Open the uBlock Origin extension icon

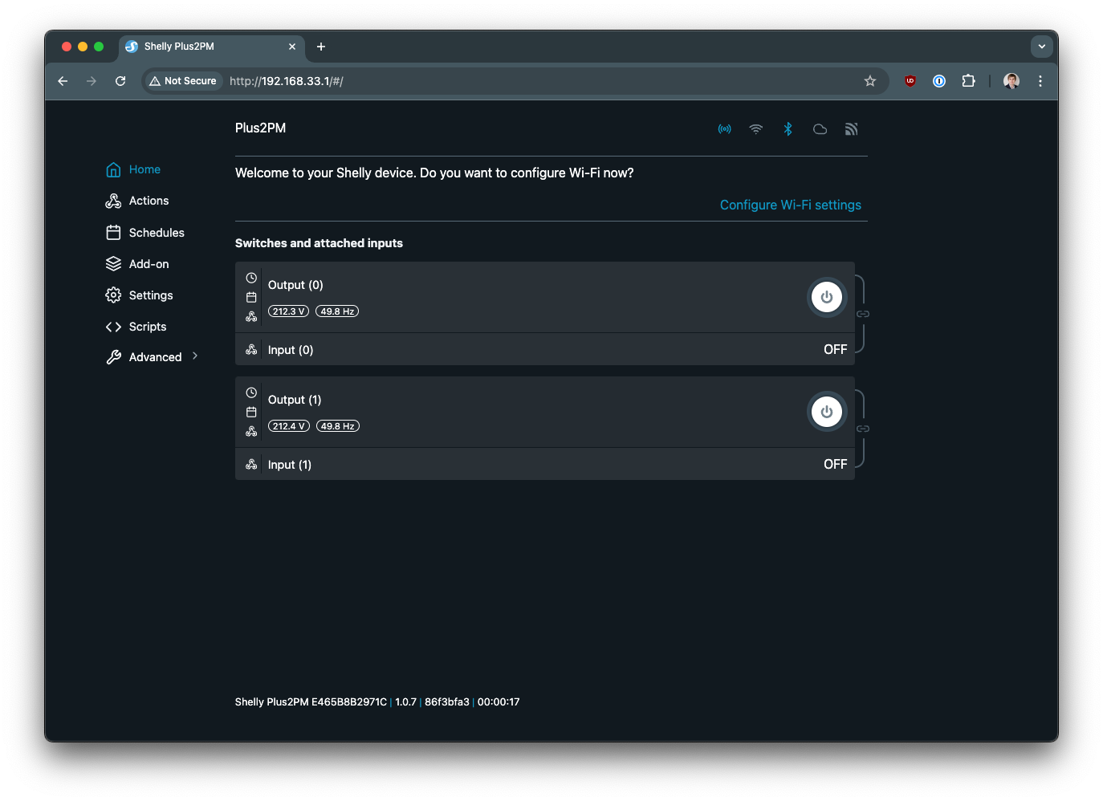[910, 81]
